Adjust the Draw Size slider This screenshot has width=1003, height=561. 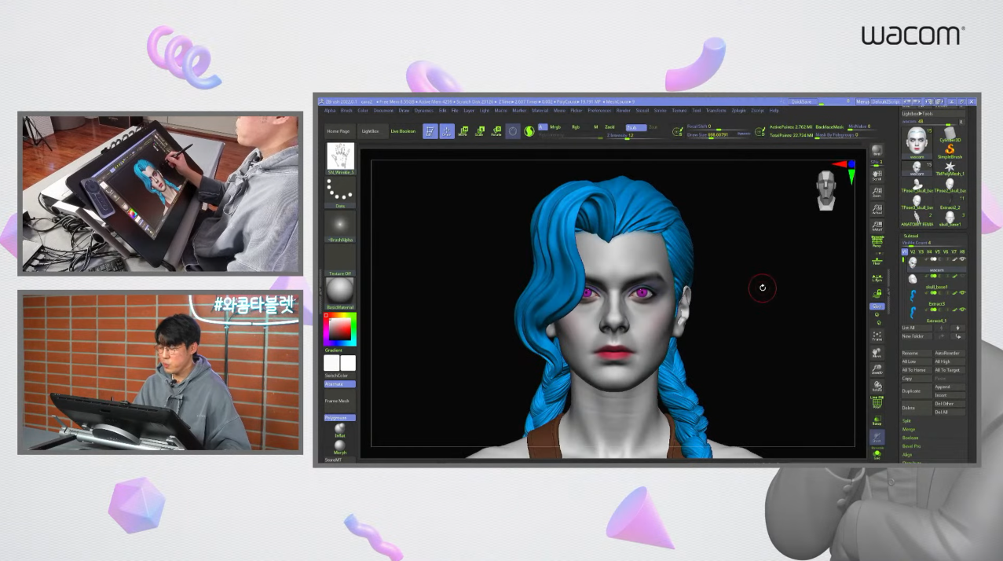click(719, 134)
